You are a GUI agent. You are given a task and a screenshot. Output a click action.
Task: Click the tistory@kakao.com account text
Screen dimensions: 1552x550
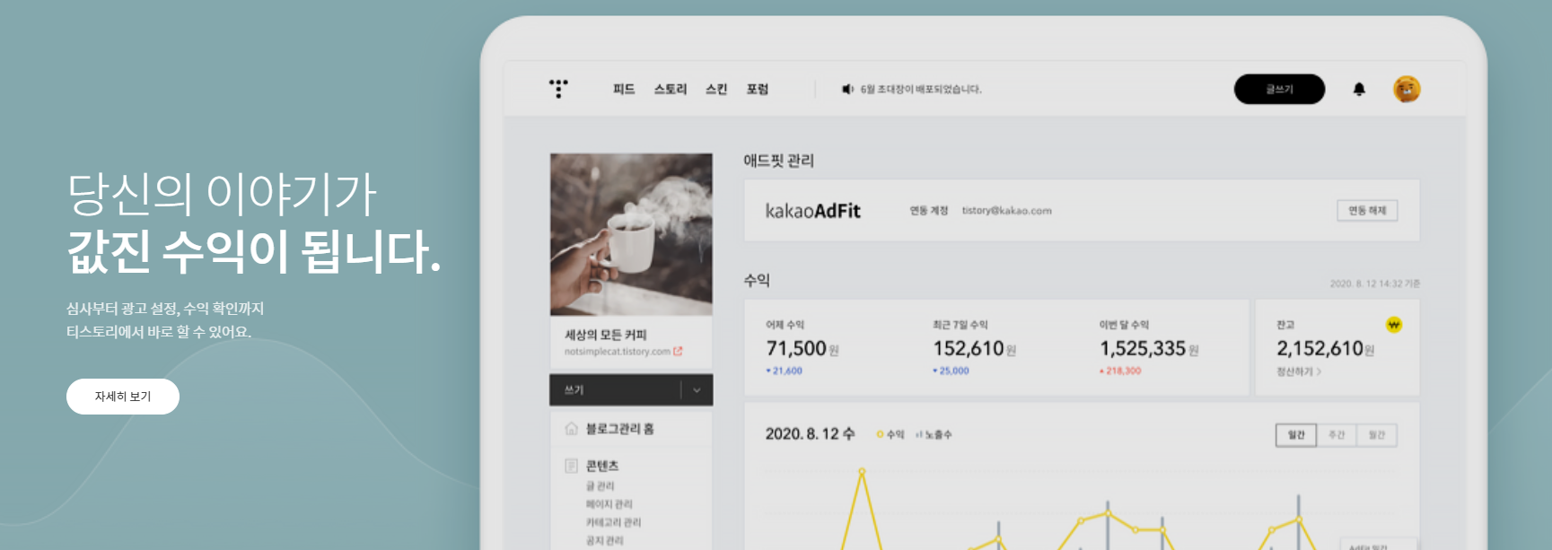coord(1006,211)
